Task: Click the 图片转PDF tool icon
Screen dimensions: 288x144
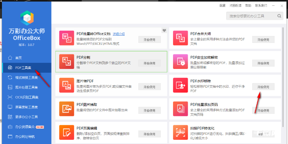Action: click(x=67, y=85)
